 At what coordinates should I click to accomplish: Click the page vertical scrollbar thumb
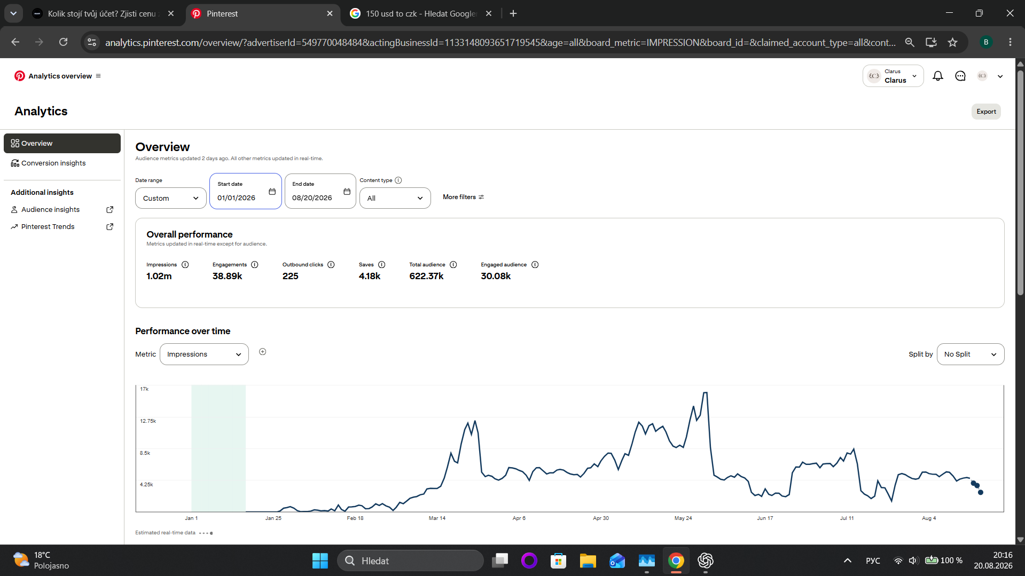tap(1020, 182)
